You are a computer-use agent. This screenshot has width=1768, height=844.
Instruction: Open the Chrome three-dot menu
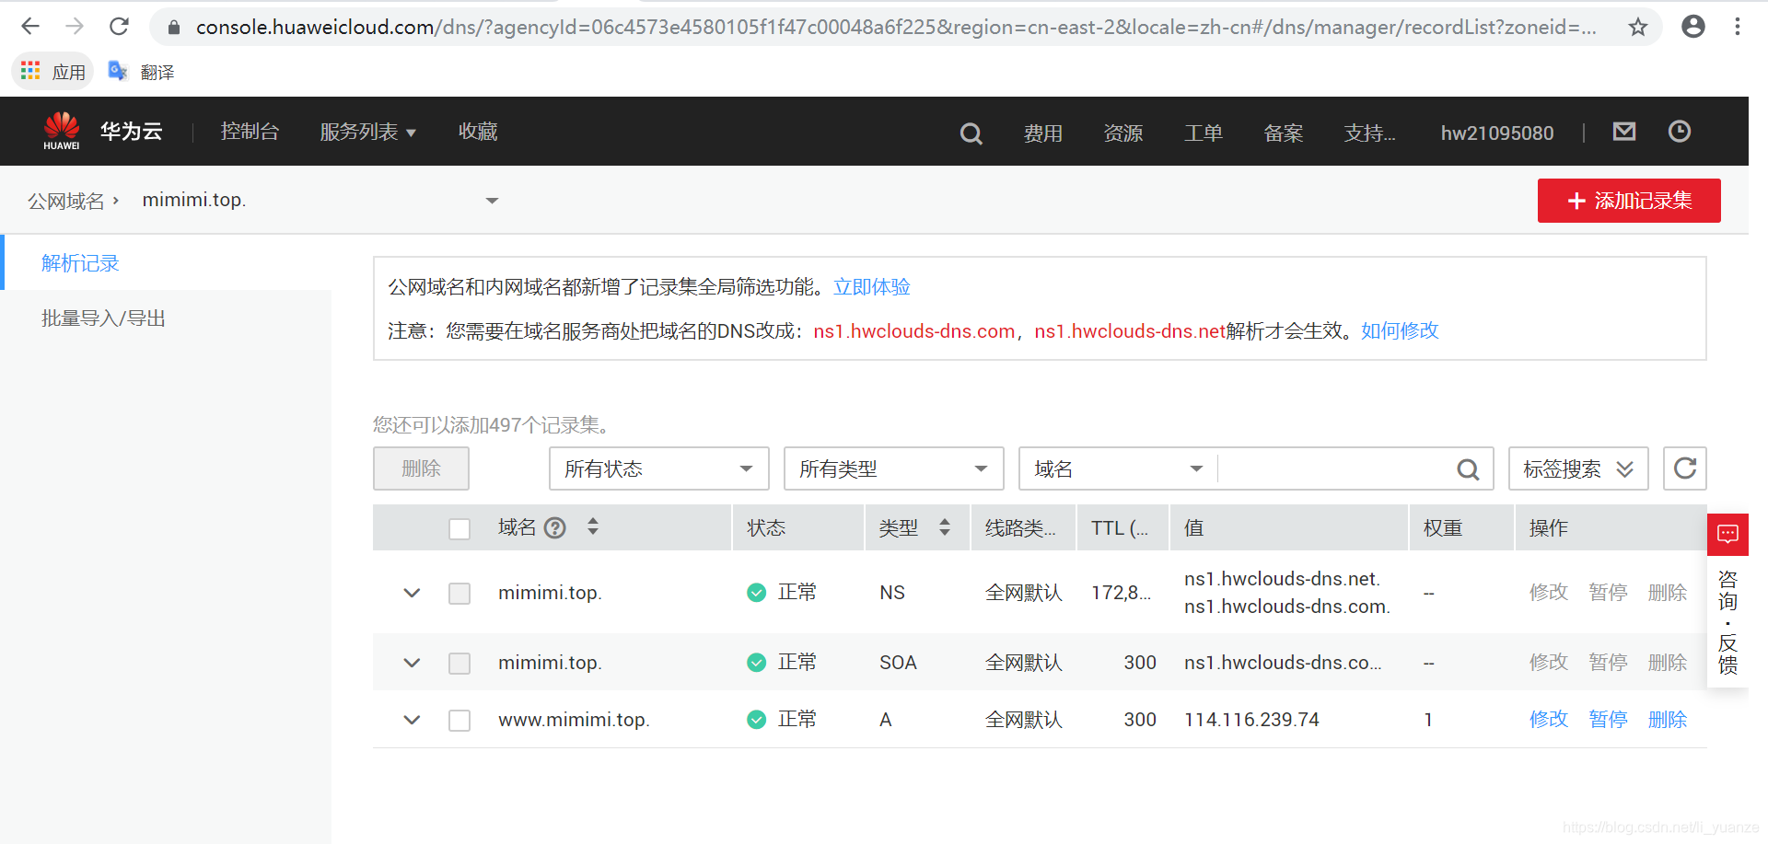coord(1737,27)
